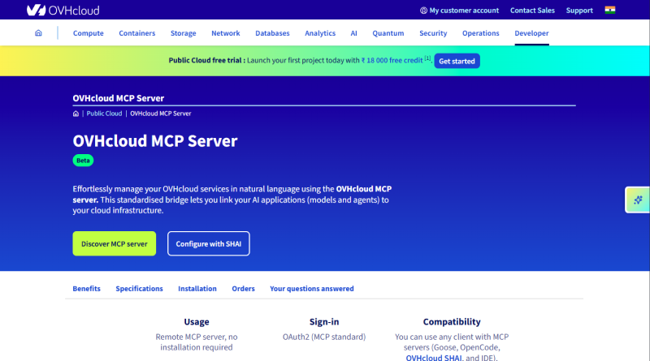Open the Storage menu
650x361 pixels.
[184, 33]
